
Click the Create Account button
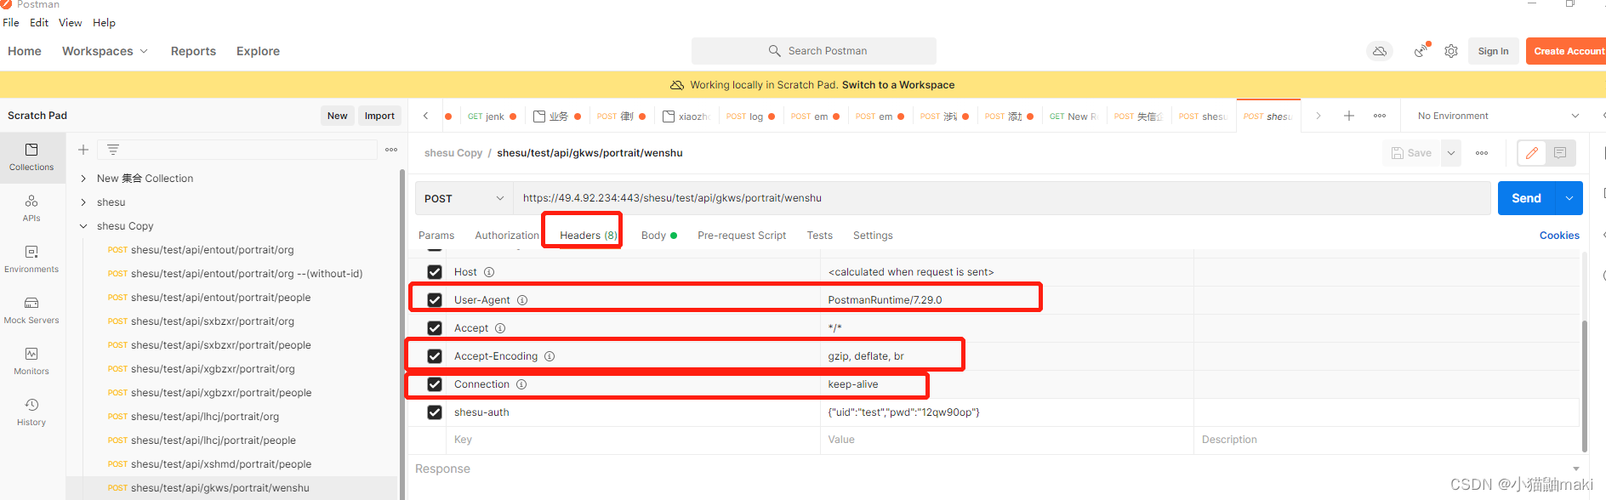click(1567, 51)
